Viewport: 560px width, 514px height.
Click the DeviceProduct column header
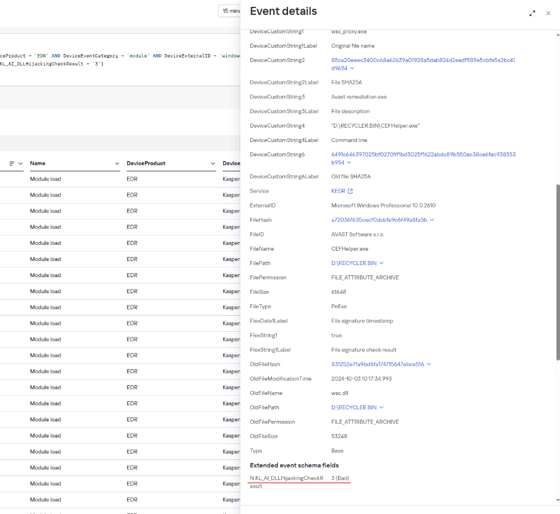coord(146,163)
